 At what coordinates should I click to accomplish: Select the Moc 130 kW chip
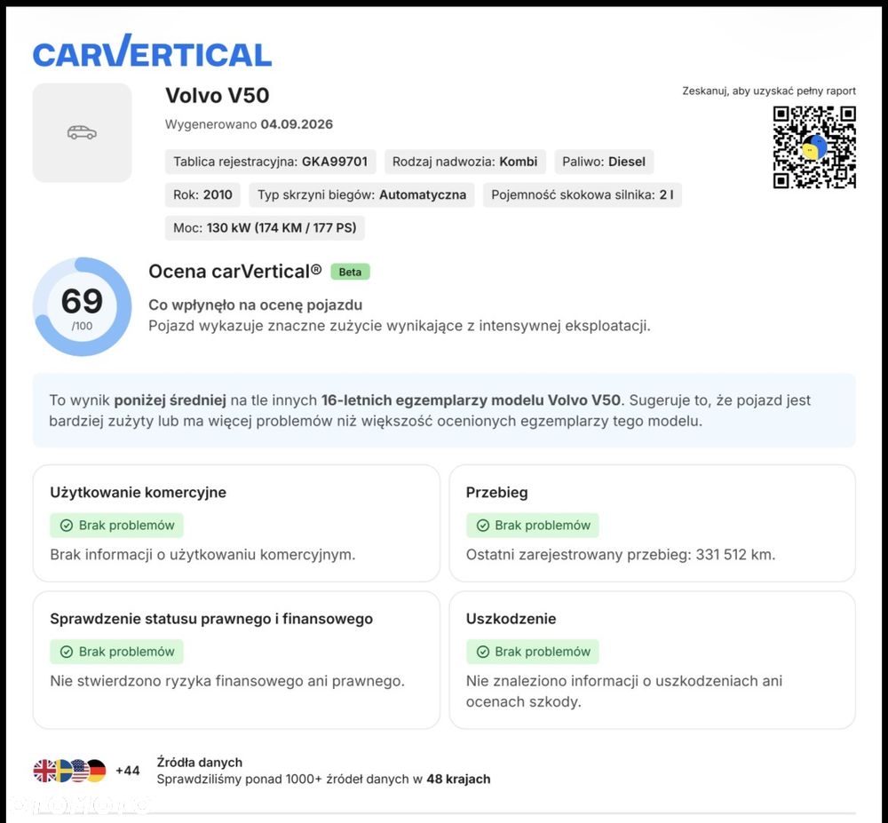(265, 228)
